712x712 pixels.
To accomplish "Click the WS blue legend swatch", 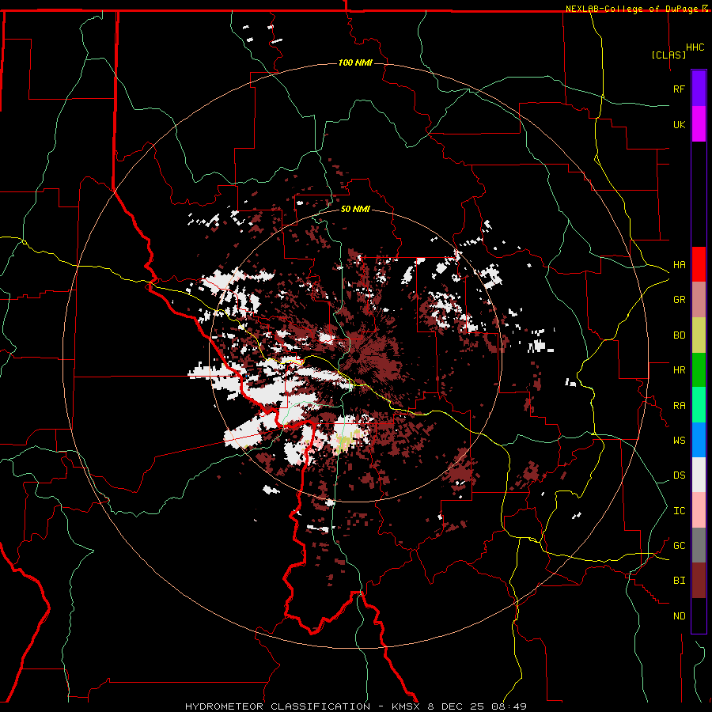I will (x=699, y=440).
